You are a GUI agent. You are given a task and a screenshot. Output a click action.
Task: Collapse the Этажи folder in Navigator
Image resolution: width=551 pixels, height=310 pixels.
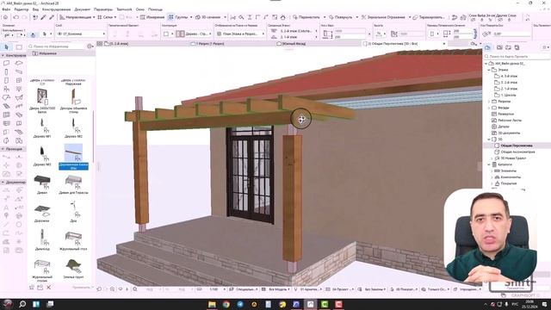489,70
